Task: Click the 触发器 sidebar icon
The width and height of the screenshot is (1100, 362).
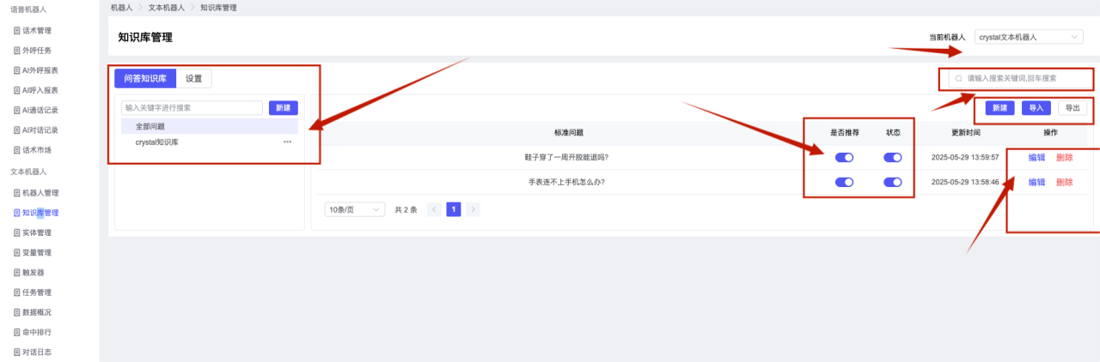Action: 16,272
